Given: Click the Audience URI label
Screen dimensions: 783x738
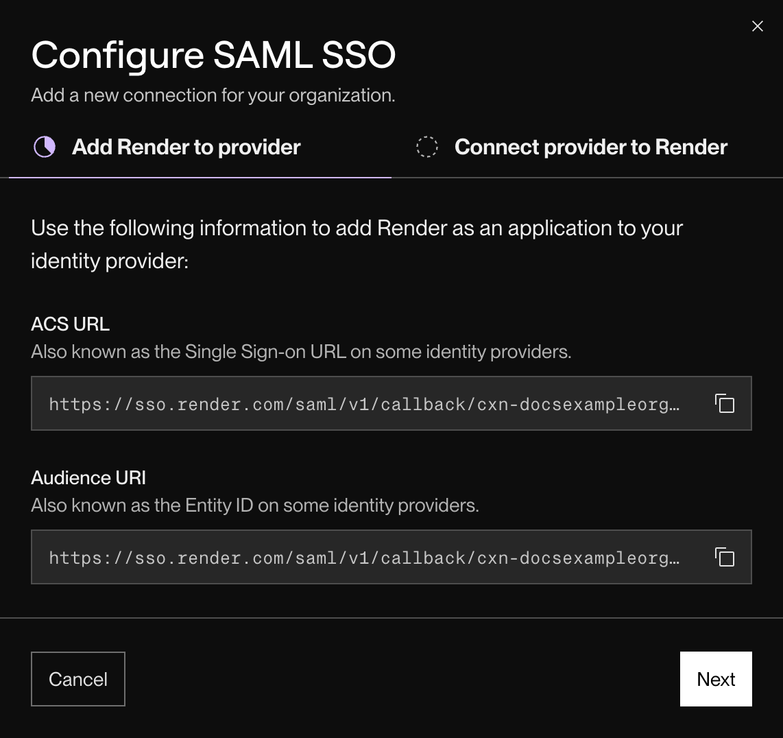Looking at the screenshot, I should [88, 477].
